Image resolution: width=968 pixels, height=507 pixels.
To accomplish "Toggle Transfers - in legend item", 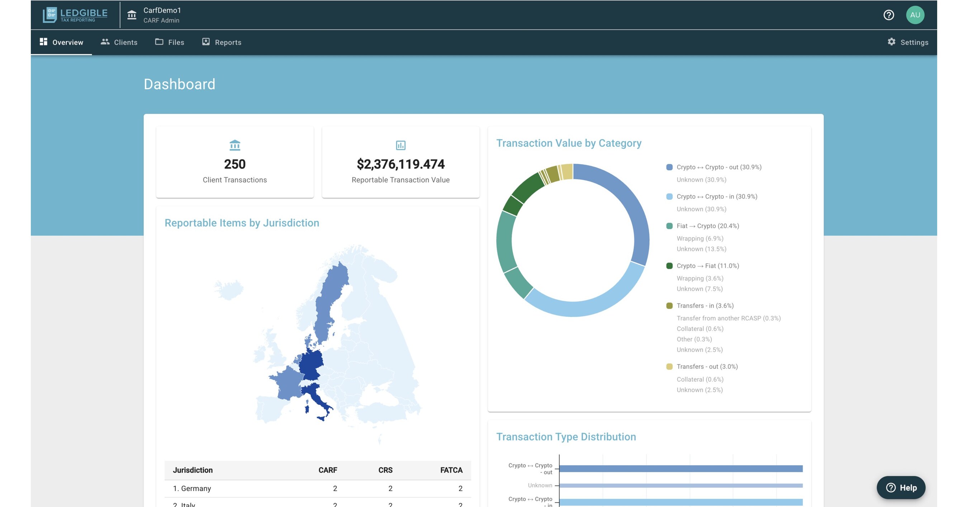I will pyautogui.click(x=704, y=305).
